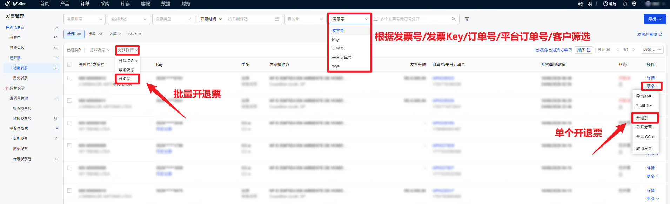Go to previous page arrow
This screenshot has width=670, height=204.
[x=617, y=50]
